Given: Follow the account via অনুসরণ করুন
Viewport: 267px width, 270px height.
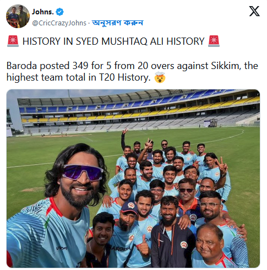Looking at the screenshot, I should click(x=117, y=23).
